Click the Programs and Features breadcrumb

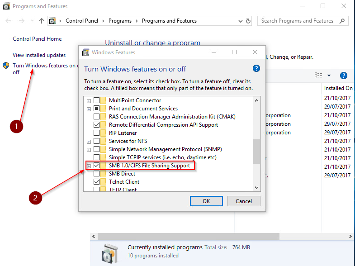(169, 21)
